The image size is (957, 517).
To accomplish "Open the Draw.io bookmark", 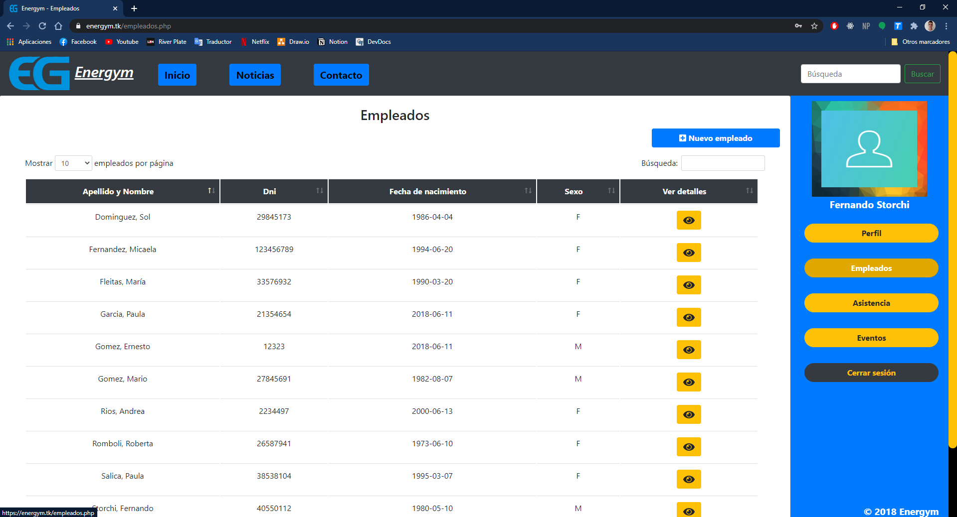I will tap(293, 42).
